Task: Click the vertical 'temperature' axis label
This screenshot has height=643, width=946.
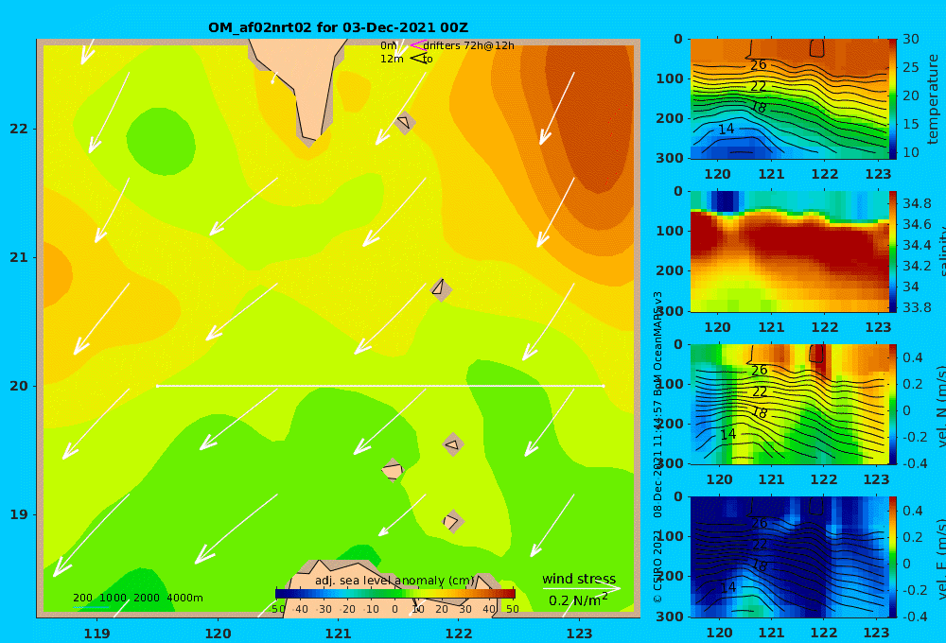Action: 934,99
